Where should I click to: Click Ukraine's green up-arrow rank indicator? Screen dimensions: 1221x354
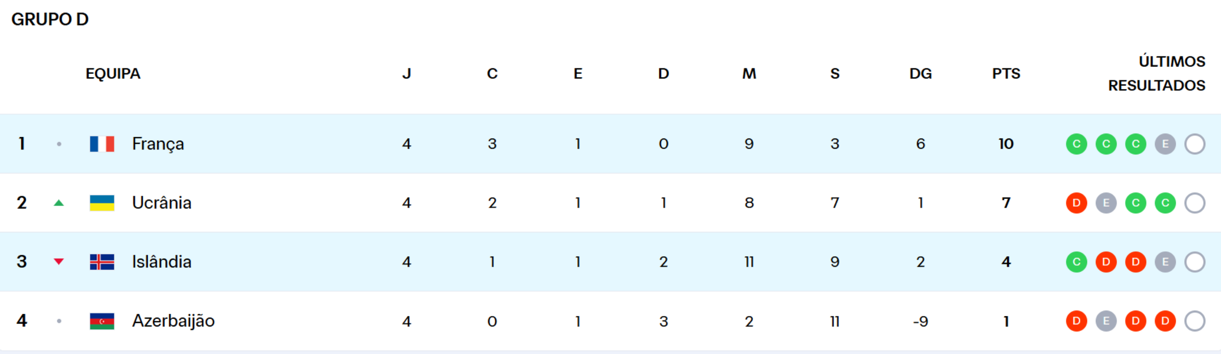59,203
